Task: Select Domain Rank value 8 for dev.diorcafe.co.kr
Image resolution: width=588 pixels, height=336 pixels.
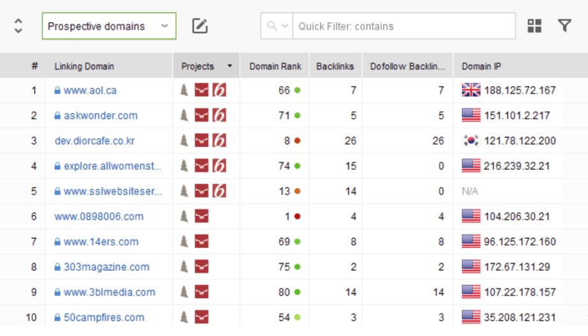Action: coord(287,141)
